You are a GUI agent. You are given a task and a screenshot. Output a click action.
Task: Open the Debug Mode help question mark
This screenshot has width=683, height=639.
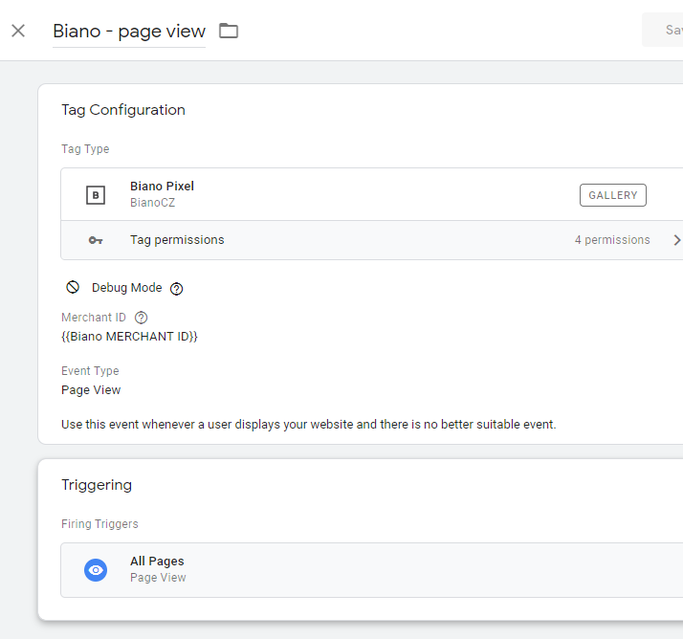click(176, 288)
